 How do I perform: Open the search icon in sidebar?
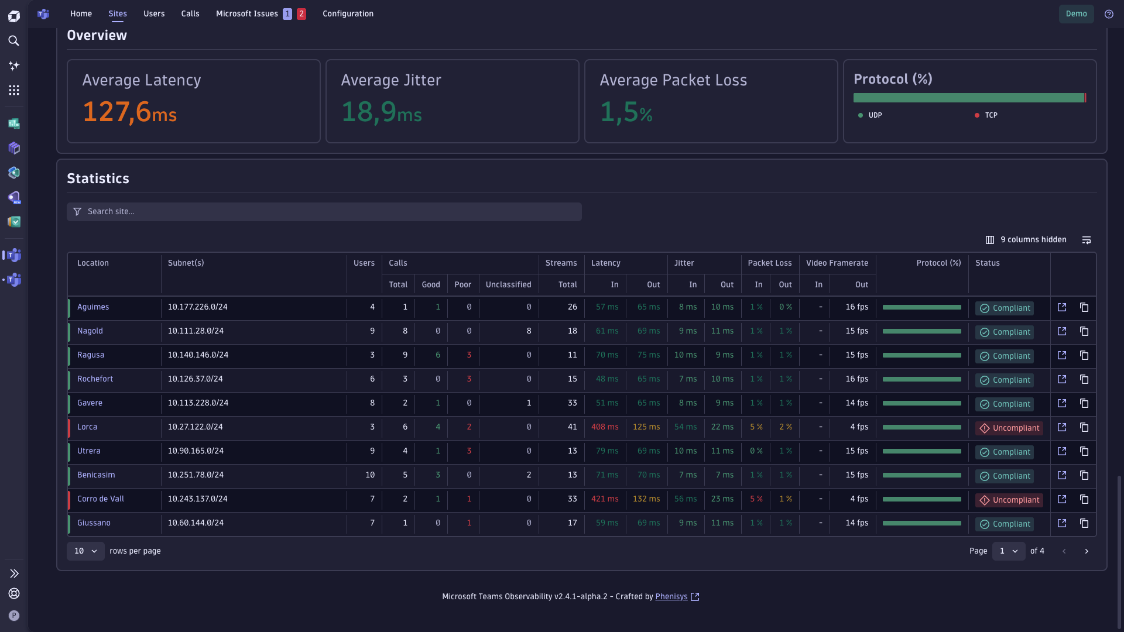coord(14,41)
